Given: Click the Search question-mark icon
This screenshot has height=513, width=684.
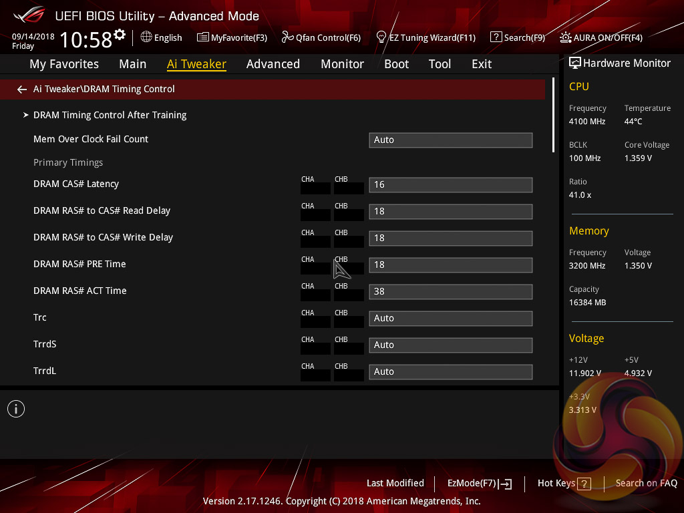Looking at the screenshot, I should 496,37.
